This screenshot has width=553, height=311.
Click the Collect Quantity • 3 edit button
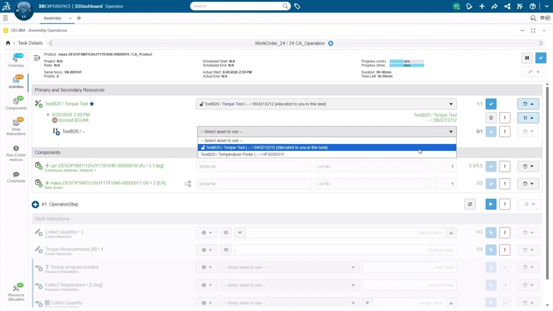[x=491, y=233]
